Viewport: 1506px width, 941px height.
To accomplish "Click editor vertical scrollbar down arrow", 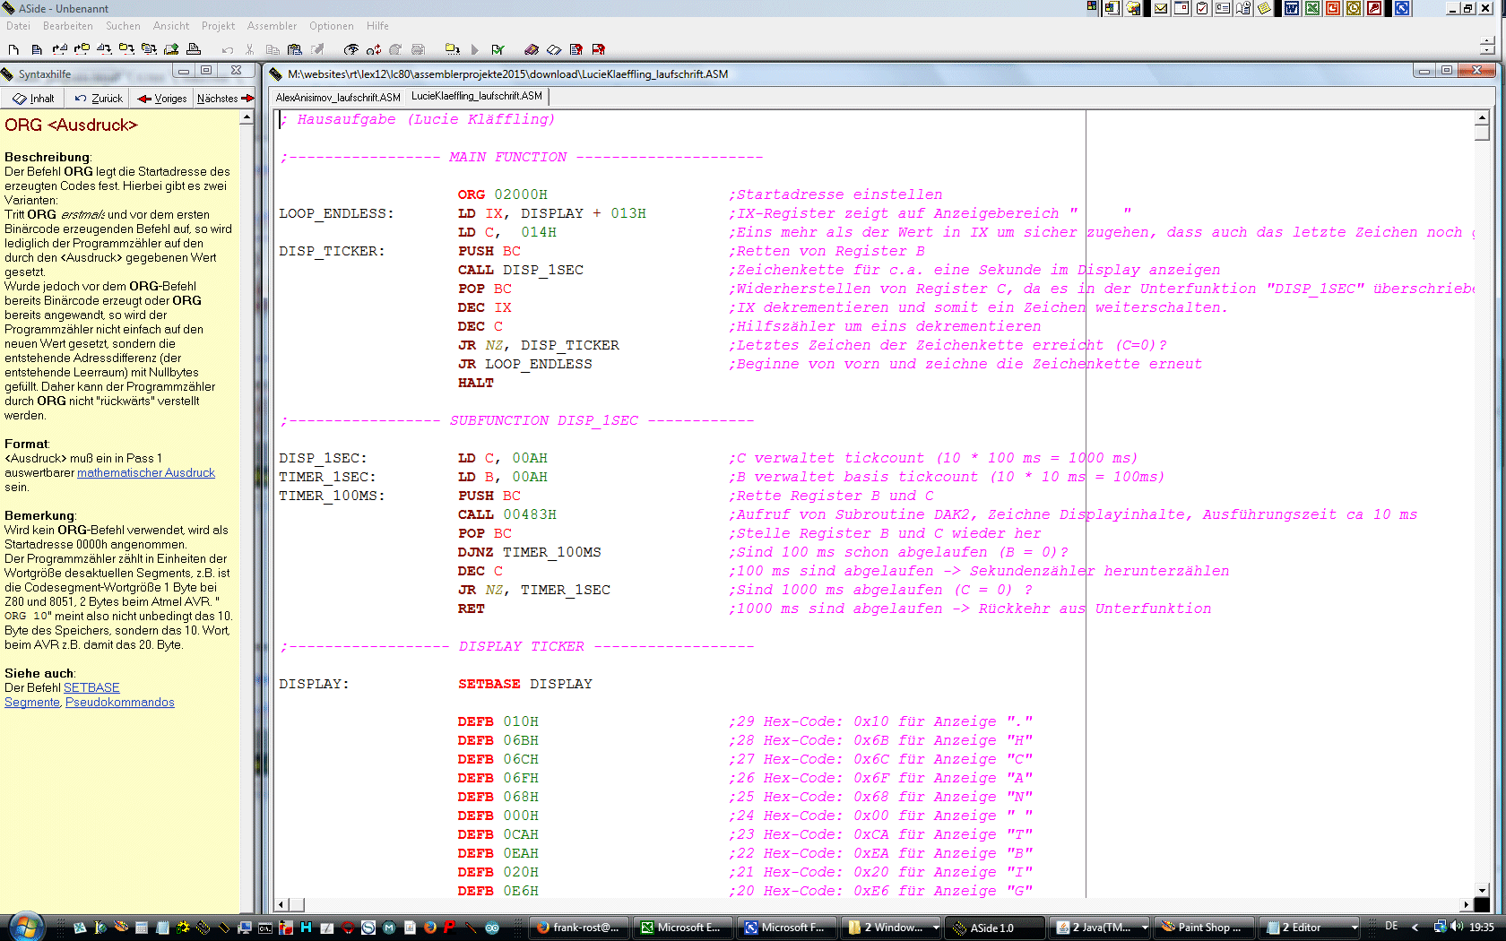I will [1482, 890].
